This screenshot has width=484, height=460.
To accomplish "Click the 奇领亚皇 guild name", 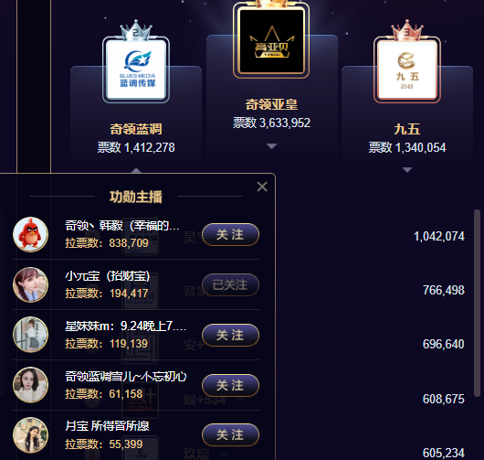I will point(271,104).
